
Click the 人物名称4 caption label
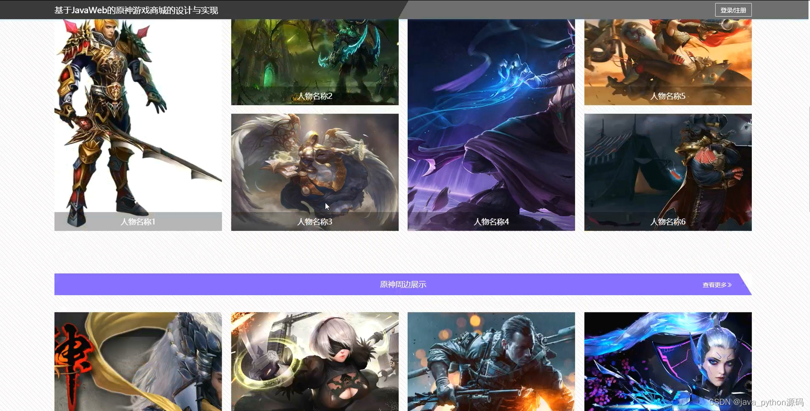click(491, 222)
